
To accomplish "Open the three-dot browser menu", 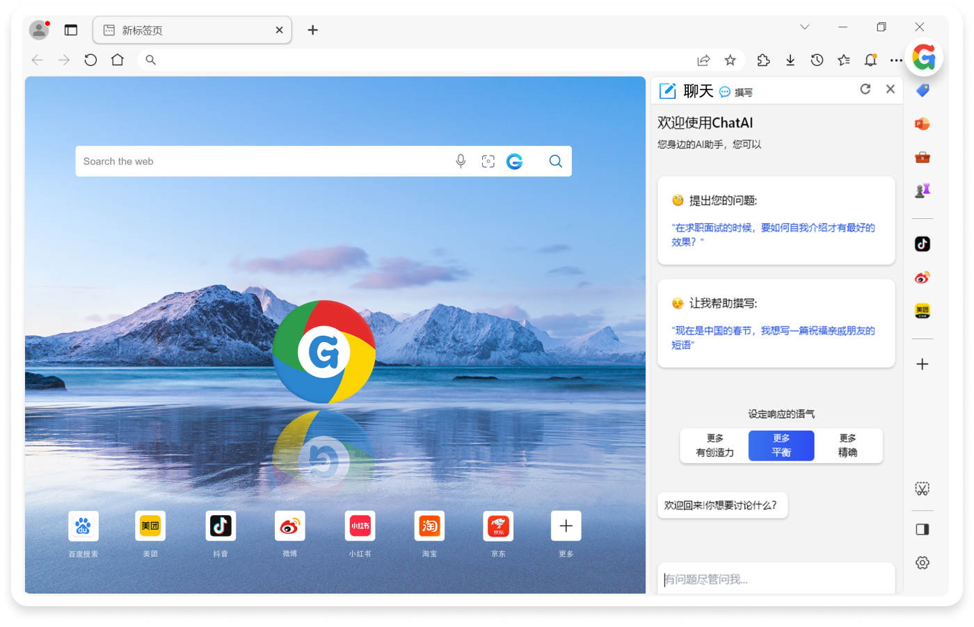I will tap(896, 60).
